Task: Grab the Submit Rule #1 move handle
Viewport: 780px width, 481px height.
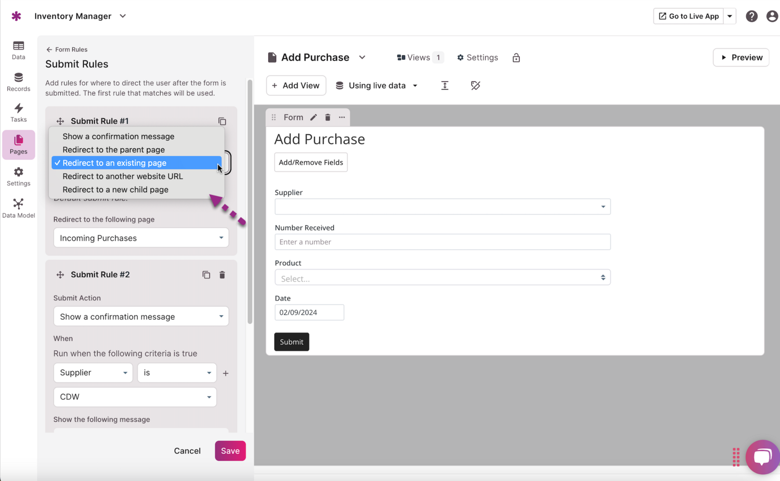Action: click(60, 121)
